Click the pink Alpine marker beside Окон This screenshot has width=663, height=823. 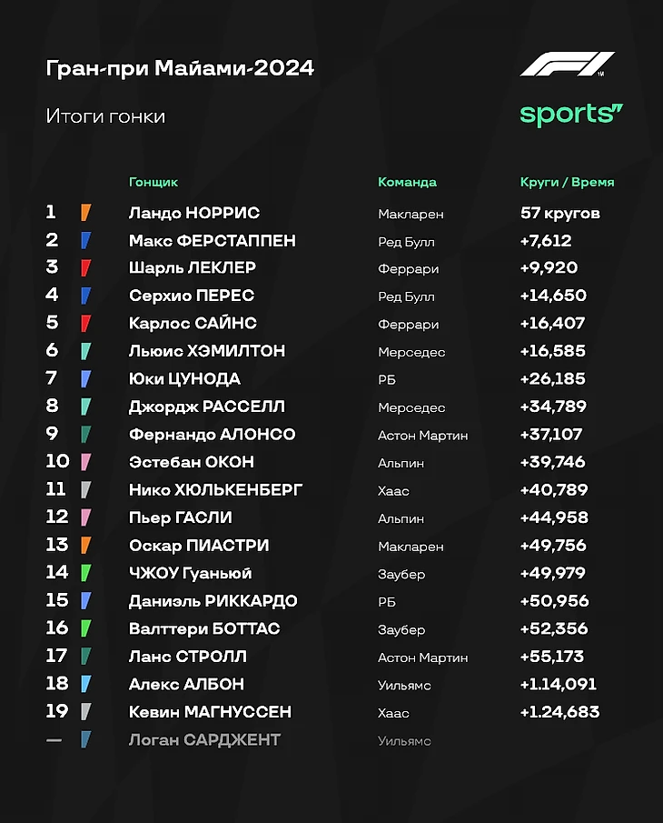(x=85, y=462)
